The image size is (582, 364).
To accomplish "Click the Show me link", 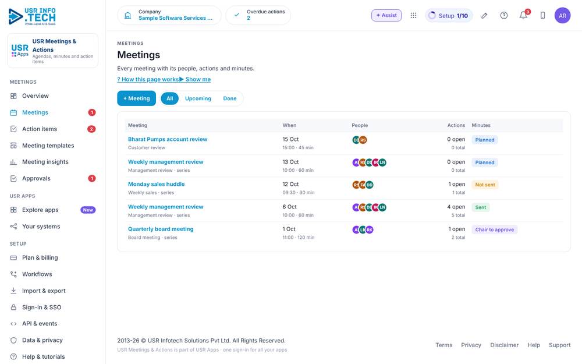I will pyautogui.click(x=195, y=79).
